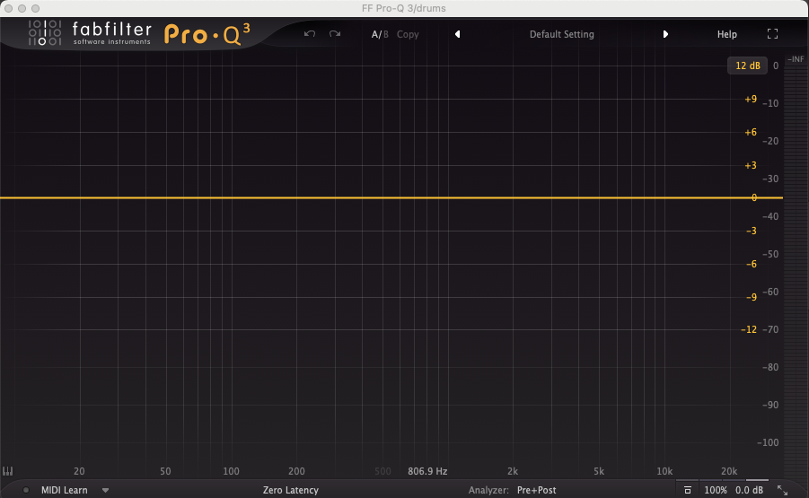Click the output options icon beside 100%
Screen dimensions: 809x498
click(687, 490)
